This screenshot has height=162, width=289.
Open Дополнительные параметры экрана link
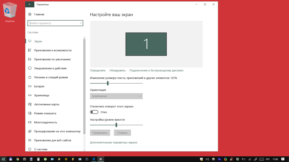coord(113,143)
